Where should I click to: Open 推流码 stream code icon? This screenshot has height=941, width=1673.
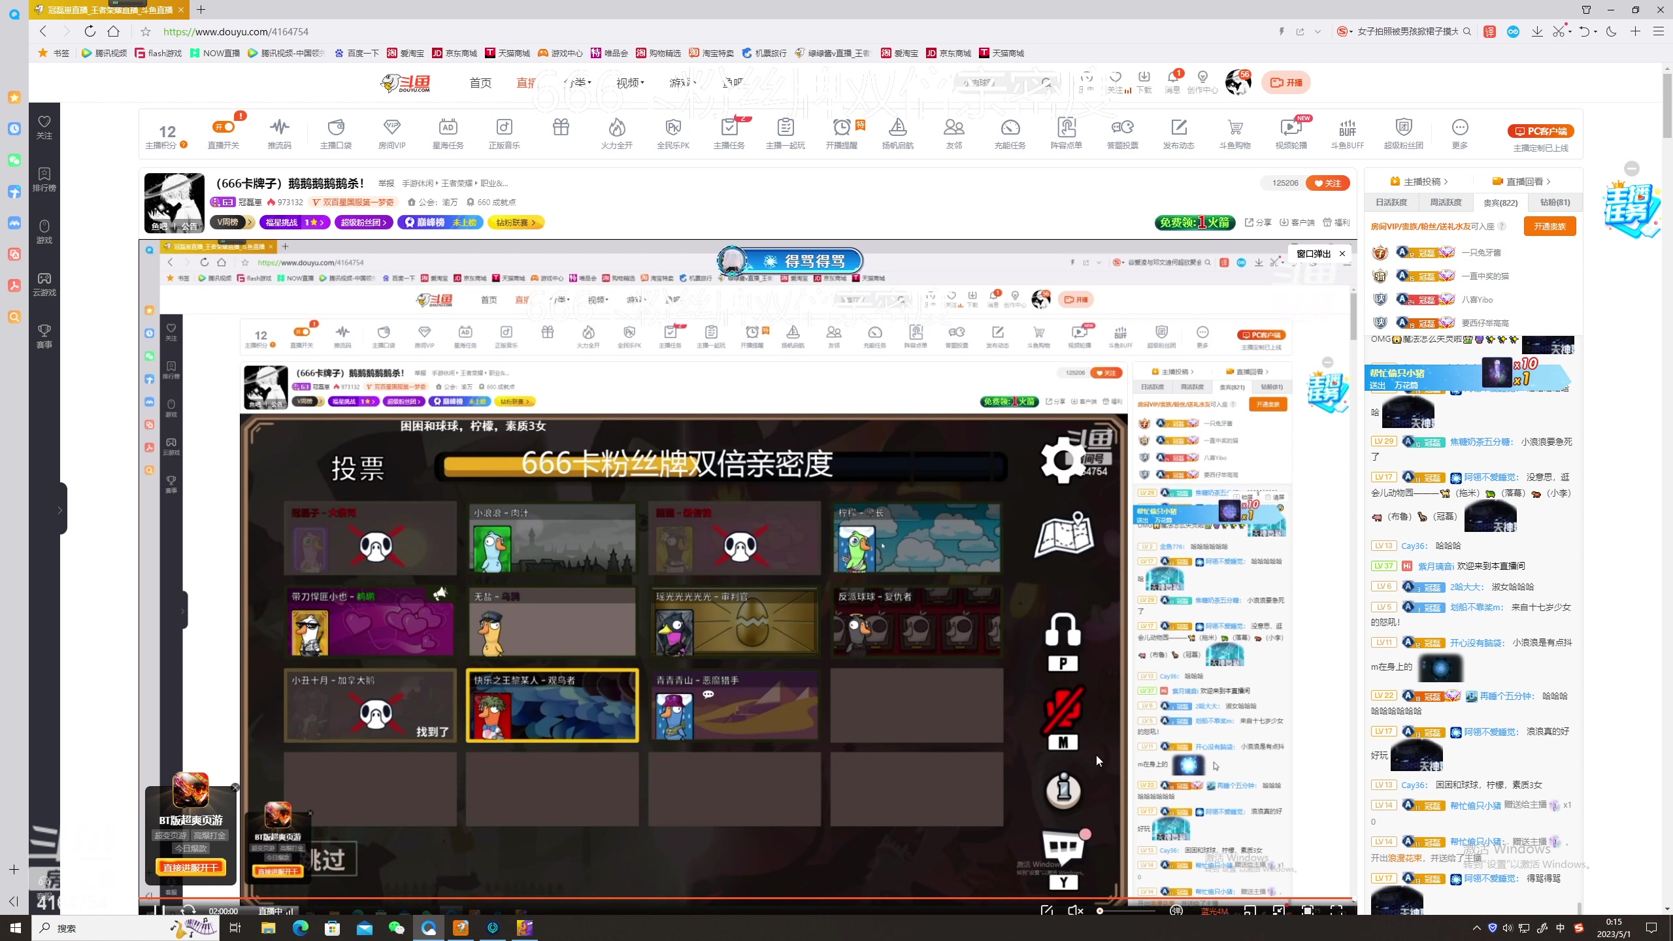[x=280, y=127]
